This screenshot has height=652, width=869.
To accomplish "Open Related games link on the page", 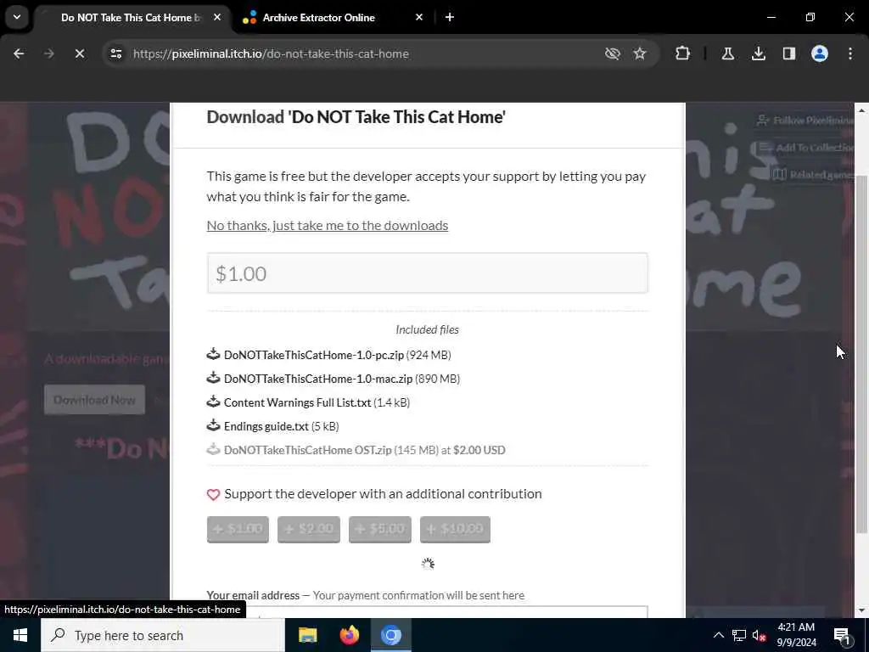I will [x=812, y=175].
